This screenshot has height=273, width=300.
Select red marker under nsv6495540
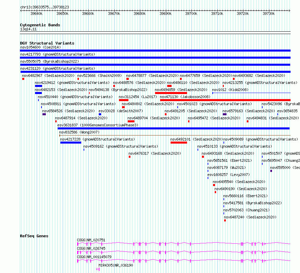[214, 185]
